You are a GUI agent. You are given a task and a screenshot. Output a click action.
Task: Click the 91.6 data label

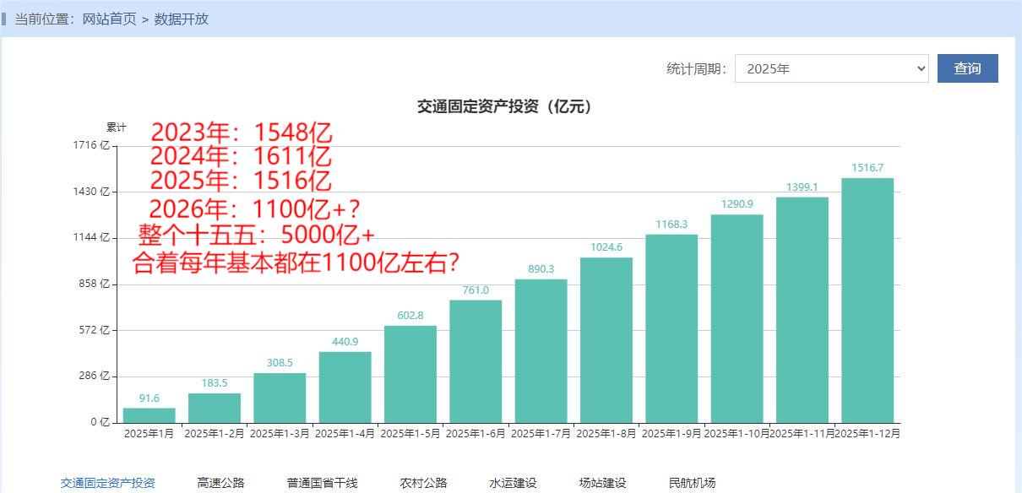149,398
